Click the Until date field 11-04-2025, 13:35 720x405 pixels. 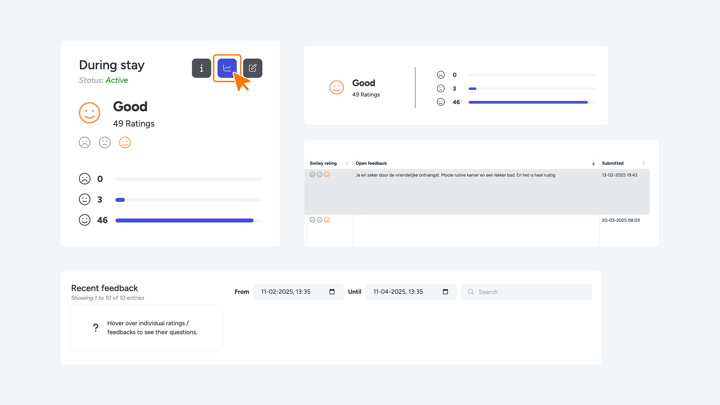click(411, 292)
